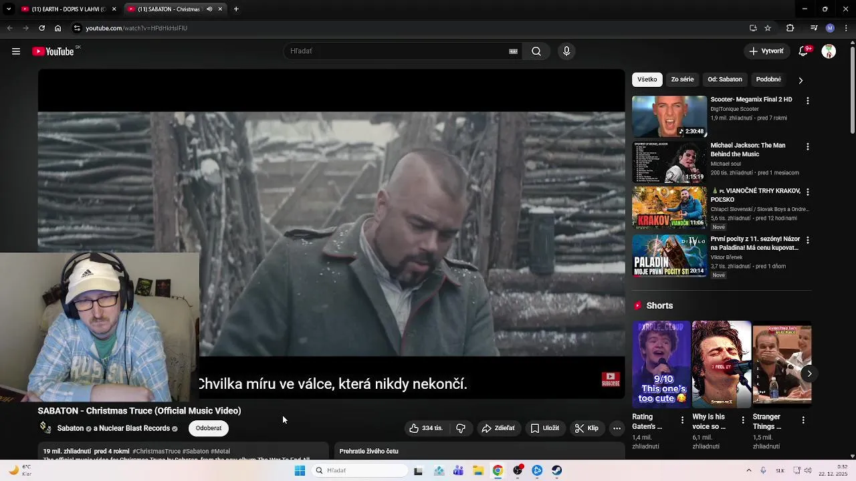
Task: Click the Klip clip button
Action: [x=586, y=428]
